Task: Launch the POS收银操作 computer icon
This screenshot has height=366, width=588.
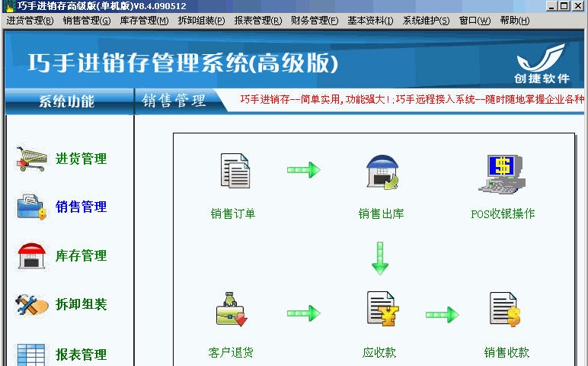Action: coord(502,174)
